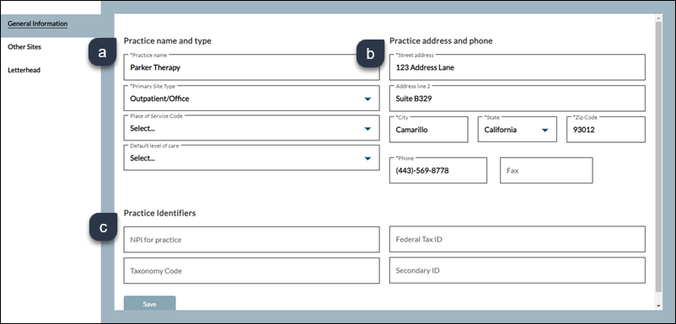The image size is (676, 324).
Task: Expand the Place of Service Code dropdown
Action: tap(251, 128)
